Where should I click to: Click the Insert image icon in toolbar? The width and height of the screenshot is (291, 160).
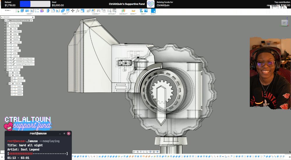tap(146, 11)
